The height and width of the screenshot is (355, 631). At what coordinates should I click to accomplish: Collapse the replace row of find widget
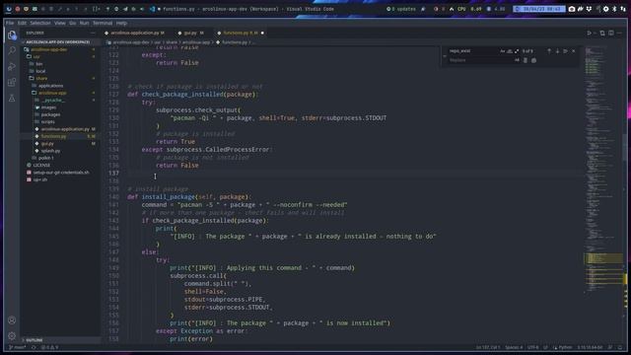click(x=445, y=56)
